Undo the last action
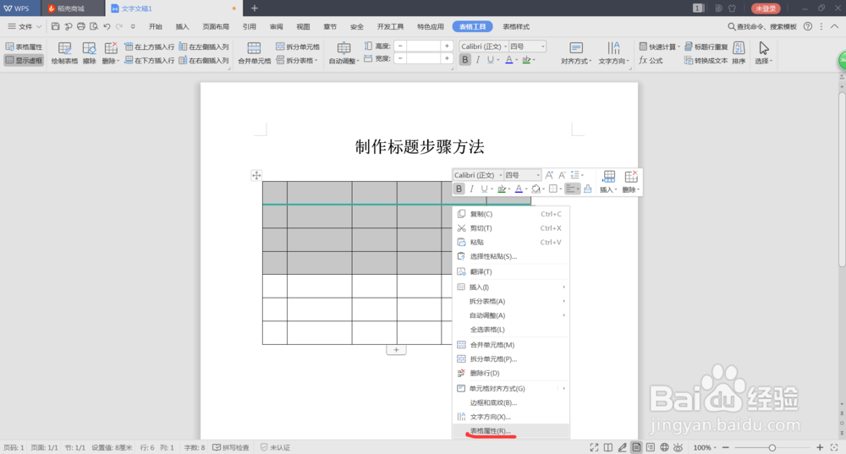Viewport: 846px width, 454px height. coord(107,26)
